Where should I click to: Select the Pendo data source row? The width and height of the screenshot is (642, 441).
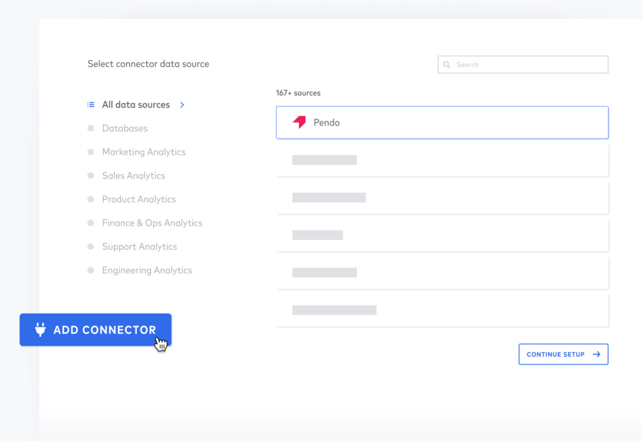coord(442,123)
